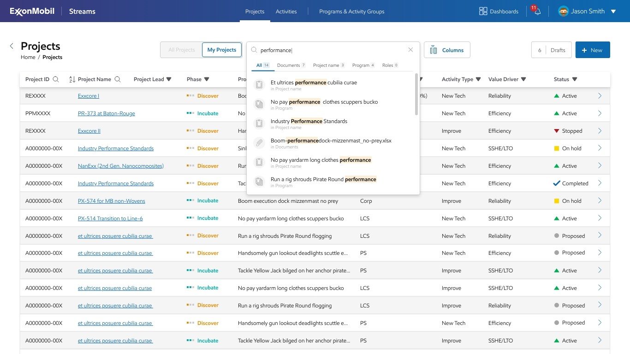Click the paperclip icon of the xlsx result
Viewport: 630px width, 354px height.
click(259, 143)
